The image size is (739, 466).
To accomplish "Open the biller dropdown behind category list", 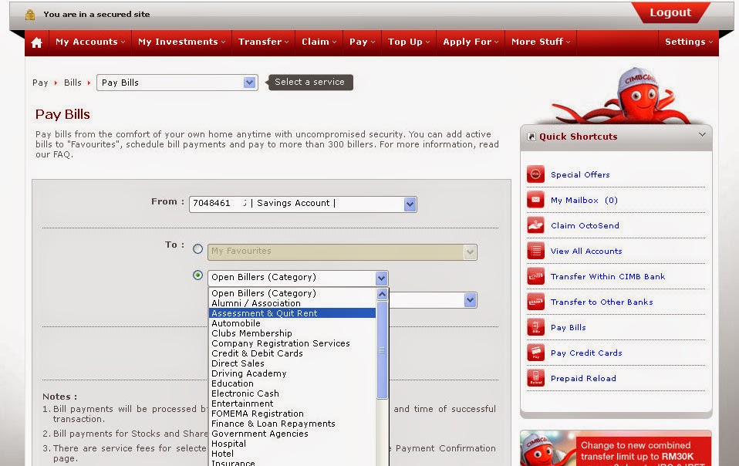I will click(470, 300).
